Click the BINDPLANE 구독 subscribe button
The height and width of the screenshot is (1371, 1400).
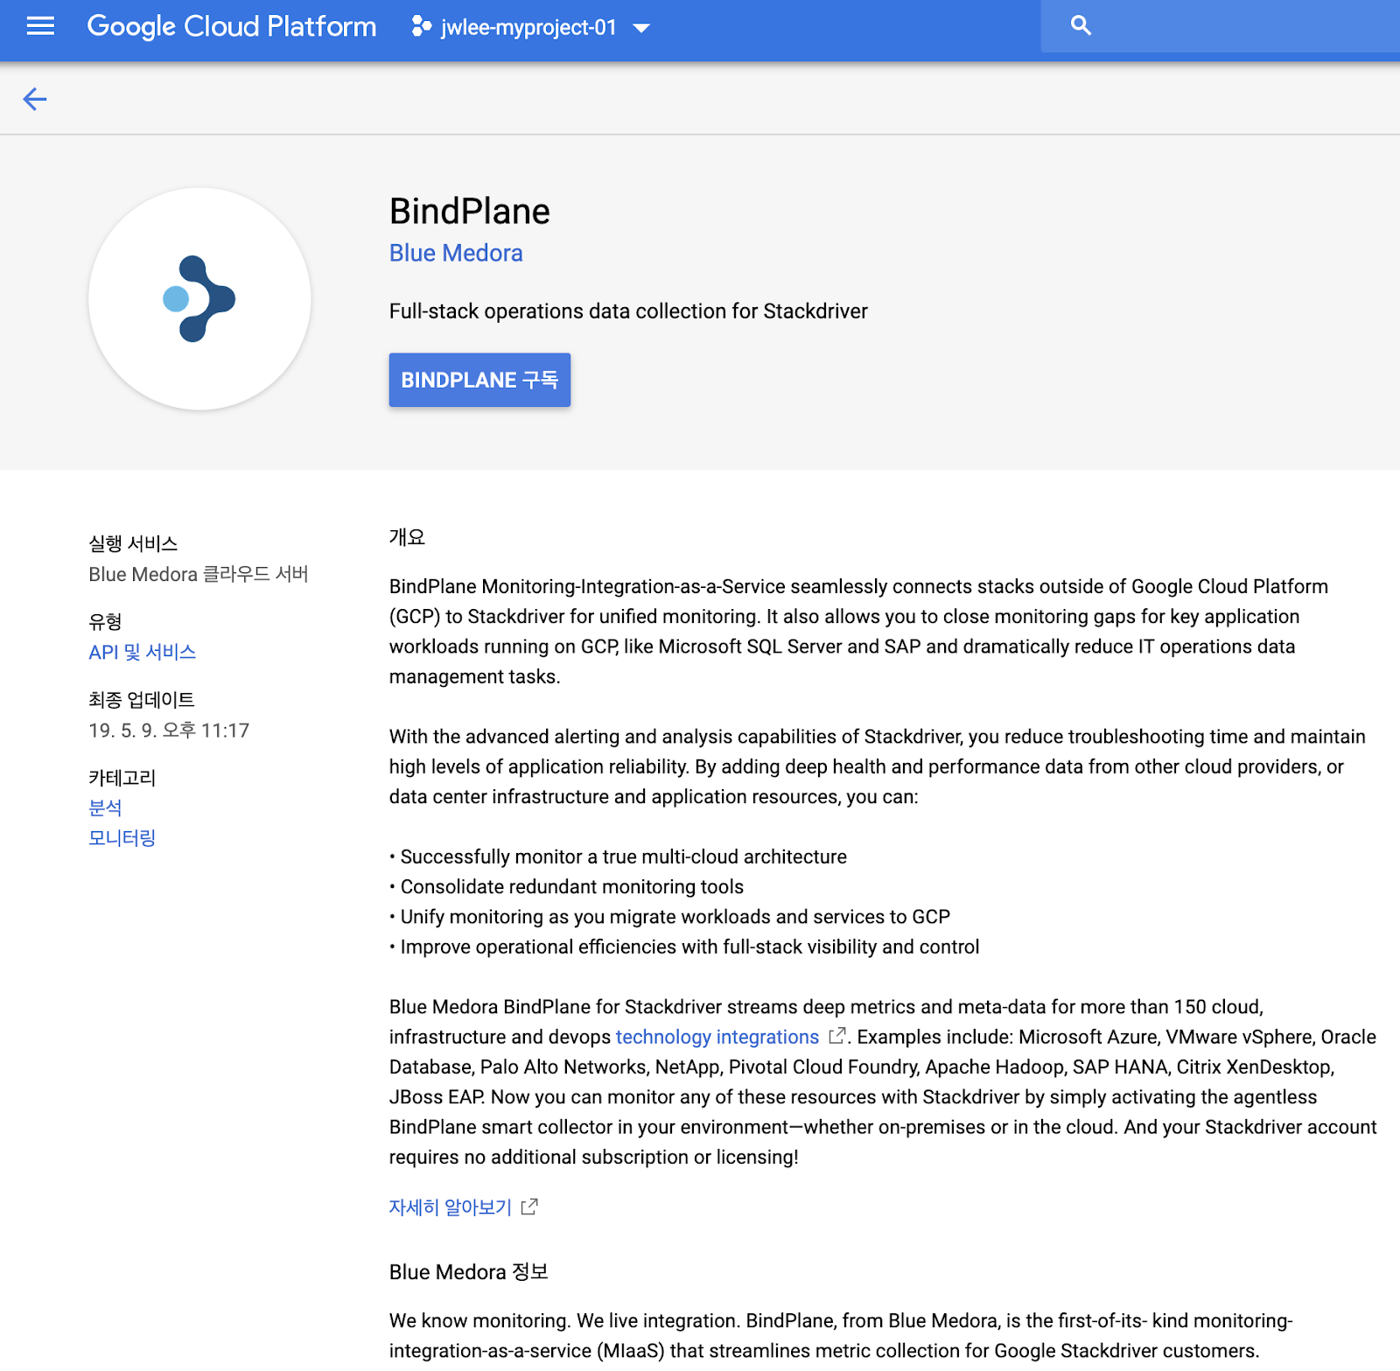pos(479,380)
